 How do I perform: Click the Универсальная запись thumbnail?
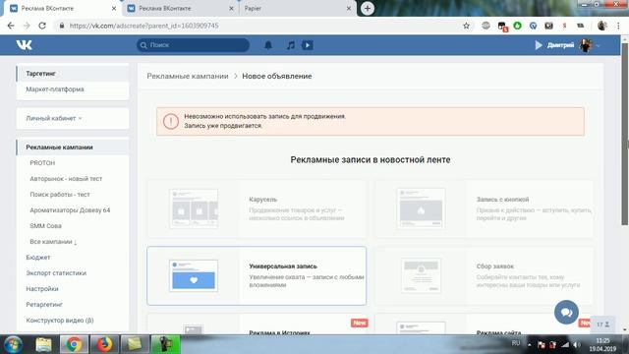[x=194, y=275]
